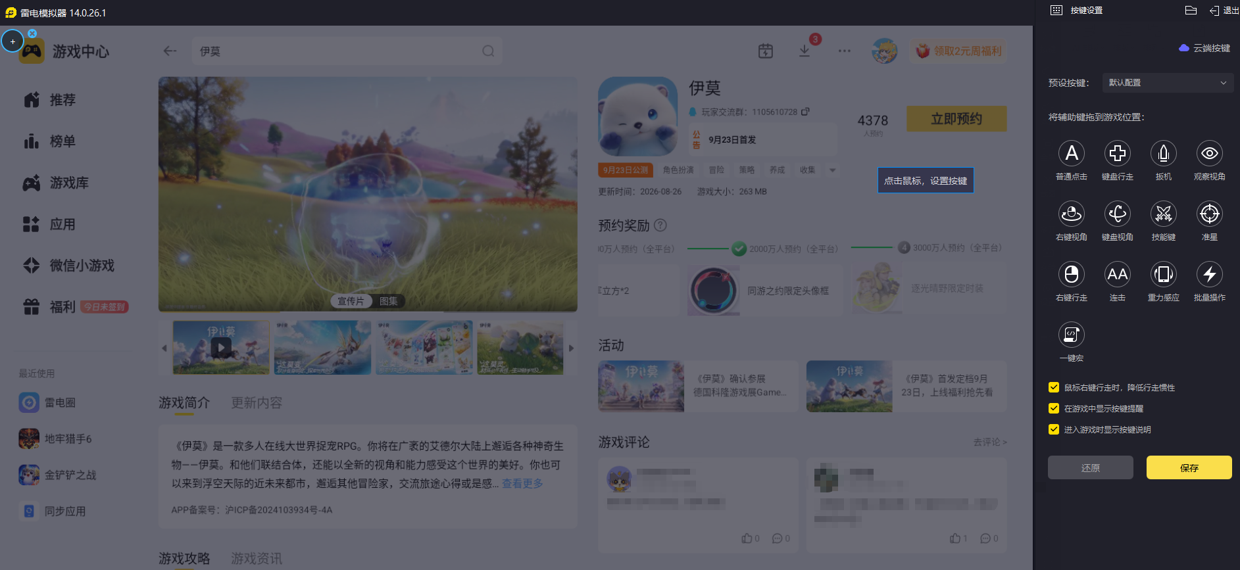
Task: Uncheck 鼠标右键行走时，降低行走惯性 checkbox
Action: pos(1054,387)
